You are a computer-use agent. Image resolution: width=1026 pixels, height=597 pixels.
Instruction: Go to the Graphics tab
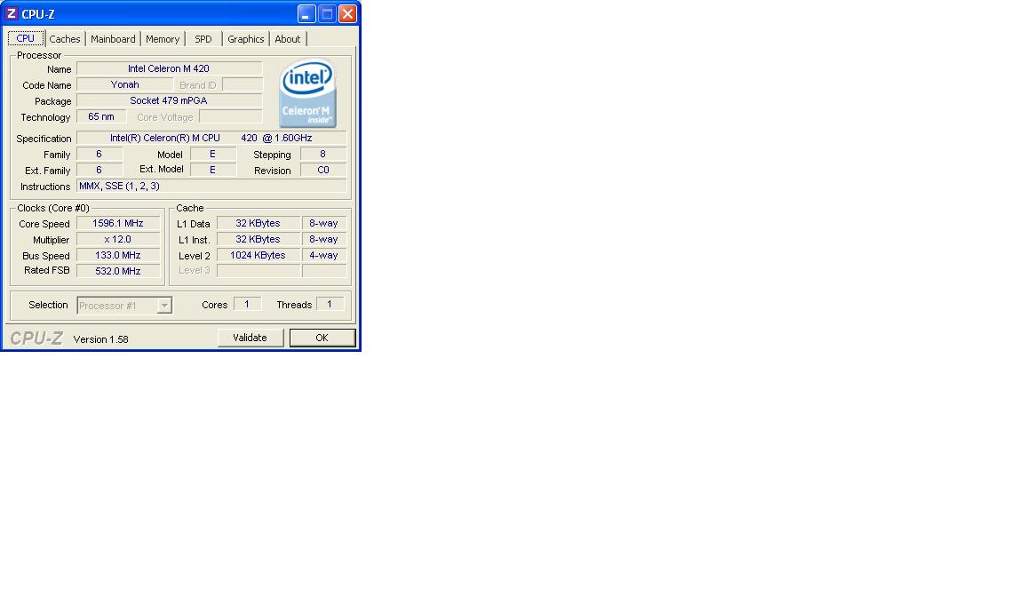click(245, 39)
